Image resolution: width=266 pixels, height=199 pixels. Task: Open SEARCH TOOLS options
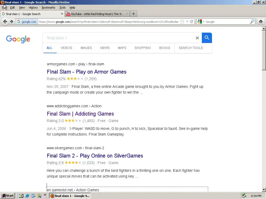click(x=191, y=48)
